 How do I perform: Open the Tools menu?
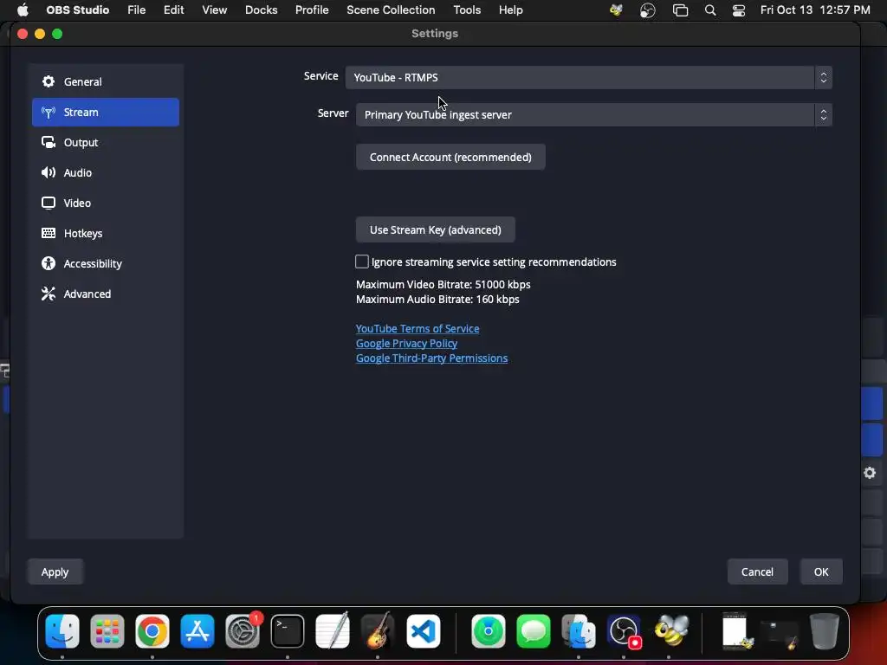tap(467, 10)
